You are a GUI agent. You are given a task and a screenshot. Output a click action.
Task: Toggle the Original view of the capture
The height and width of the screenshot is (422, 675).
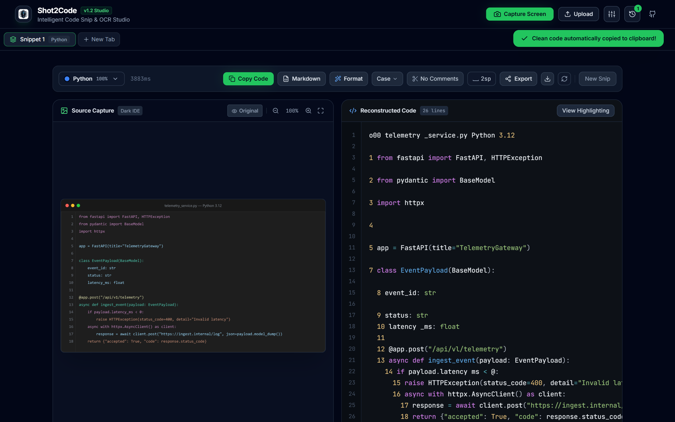tap(245, 111)
